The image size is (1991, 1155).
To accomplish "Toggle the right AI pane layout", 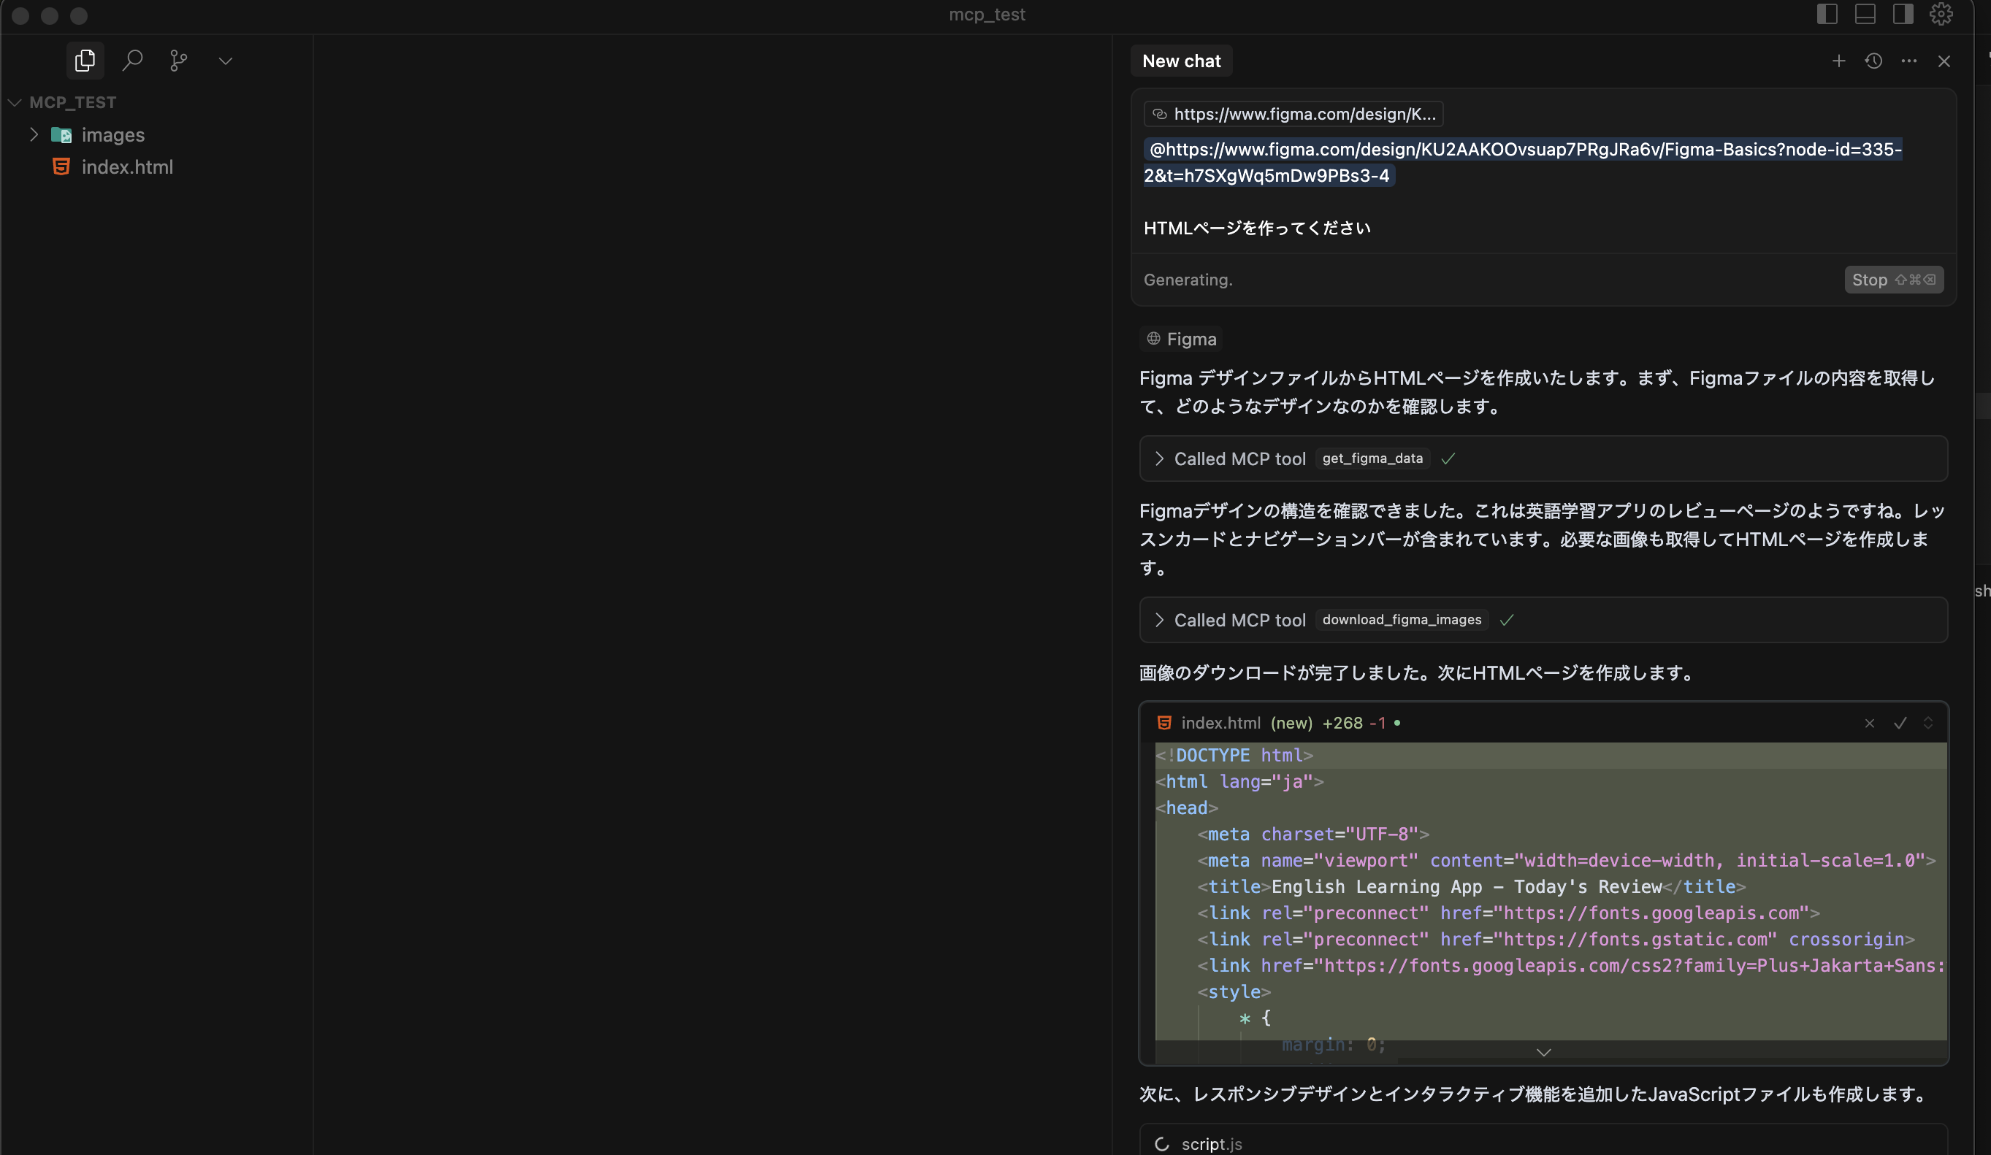I will coord(1903,14).
